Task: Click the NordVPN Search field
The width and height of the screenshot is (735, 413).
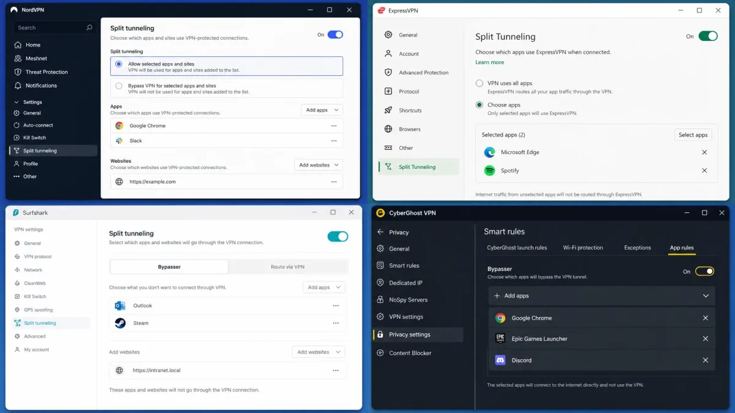Action: 54,28
